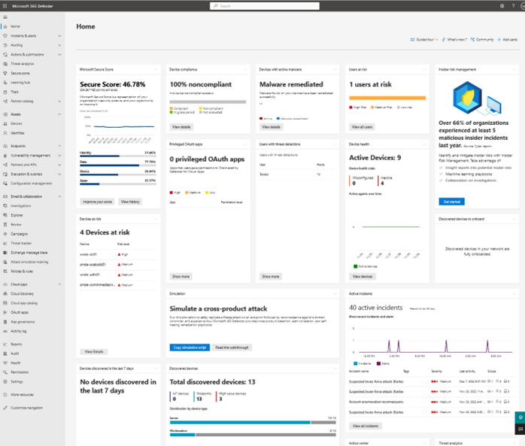Open Reports in the sidebar
This screenshot has height=446, width=525.
pos(16,344)
